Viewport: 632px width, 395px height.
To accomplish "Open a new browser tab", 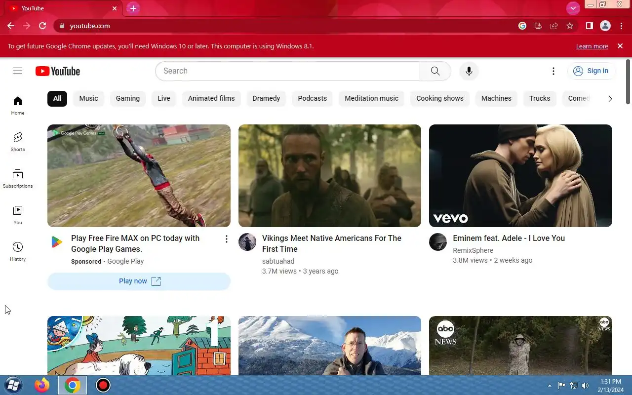I will 133,8.
